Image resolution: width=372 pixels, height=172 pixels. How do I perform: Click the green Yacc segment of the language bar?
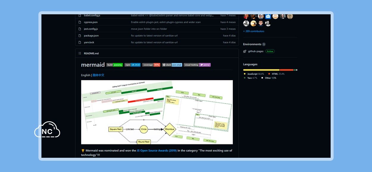tap(295, 70)
